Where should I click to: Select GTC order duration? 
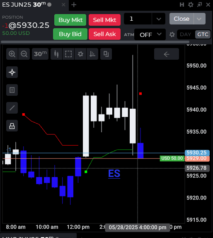(x=203, y=34)
